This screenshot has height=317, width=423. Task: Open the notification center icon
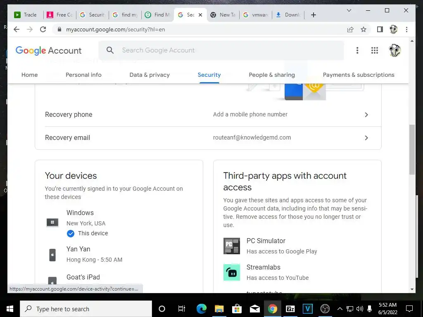click(409, 309)
